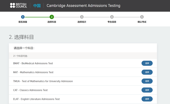The image size is (170, 104).
Task: Click the 请选择一个科目 prompt
Action: click(x=24, y=48)
